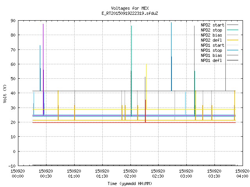Click the y-axis tick label 40

[x=13, y=93]
